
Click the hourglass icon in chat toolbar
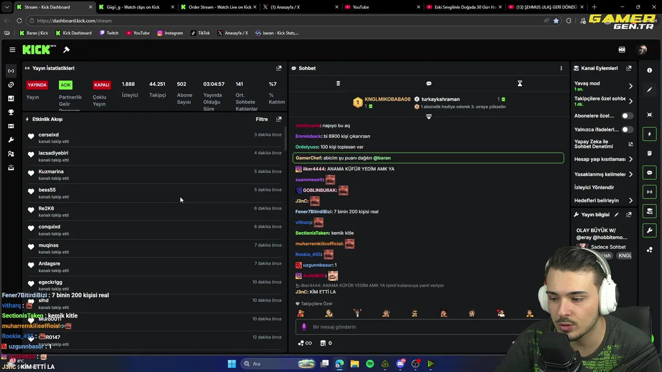[x=520, y=83]
